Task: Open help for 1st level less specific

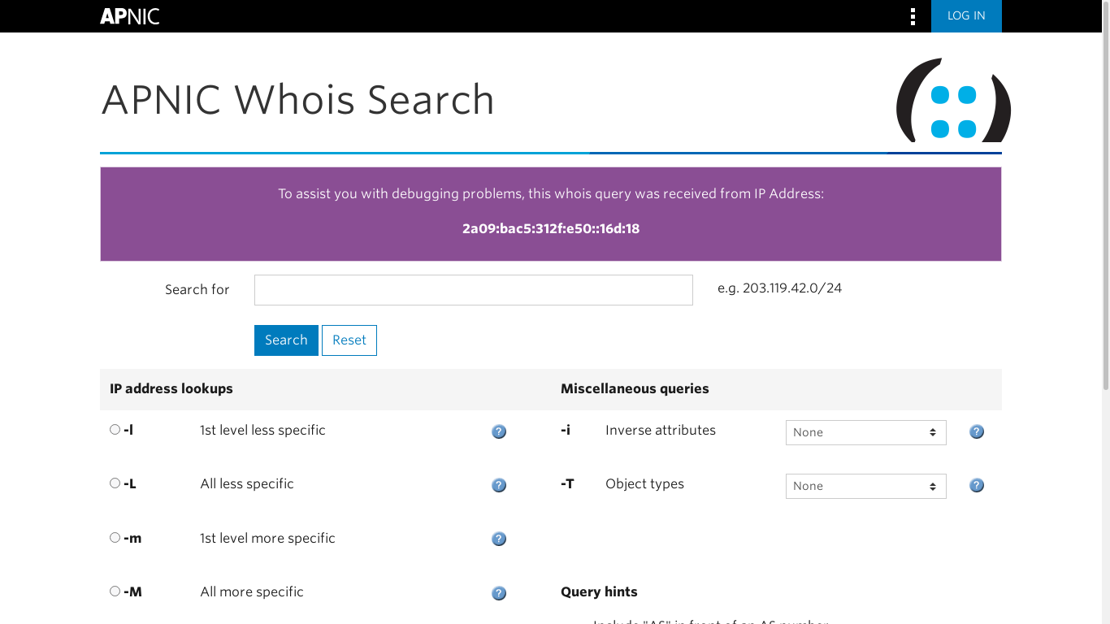Action: coord(499,431)
